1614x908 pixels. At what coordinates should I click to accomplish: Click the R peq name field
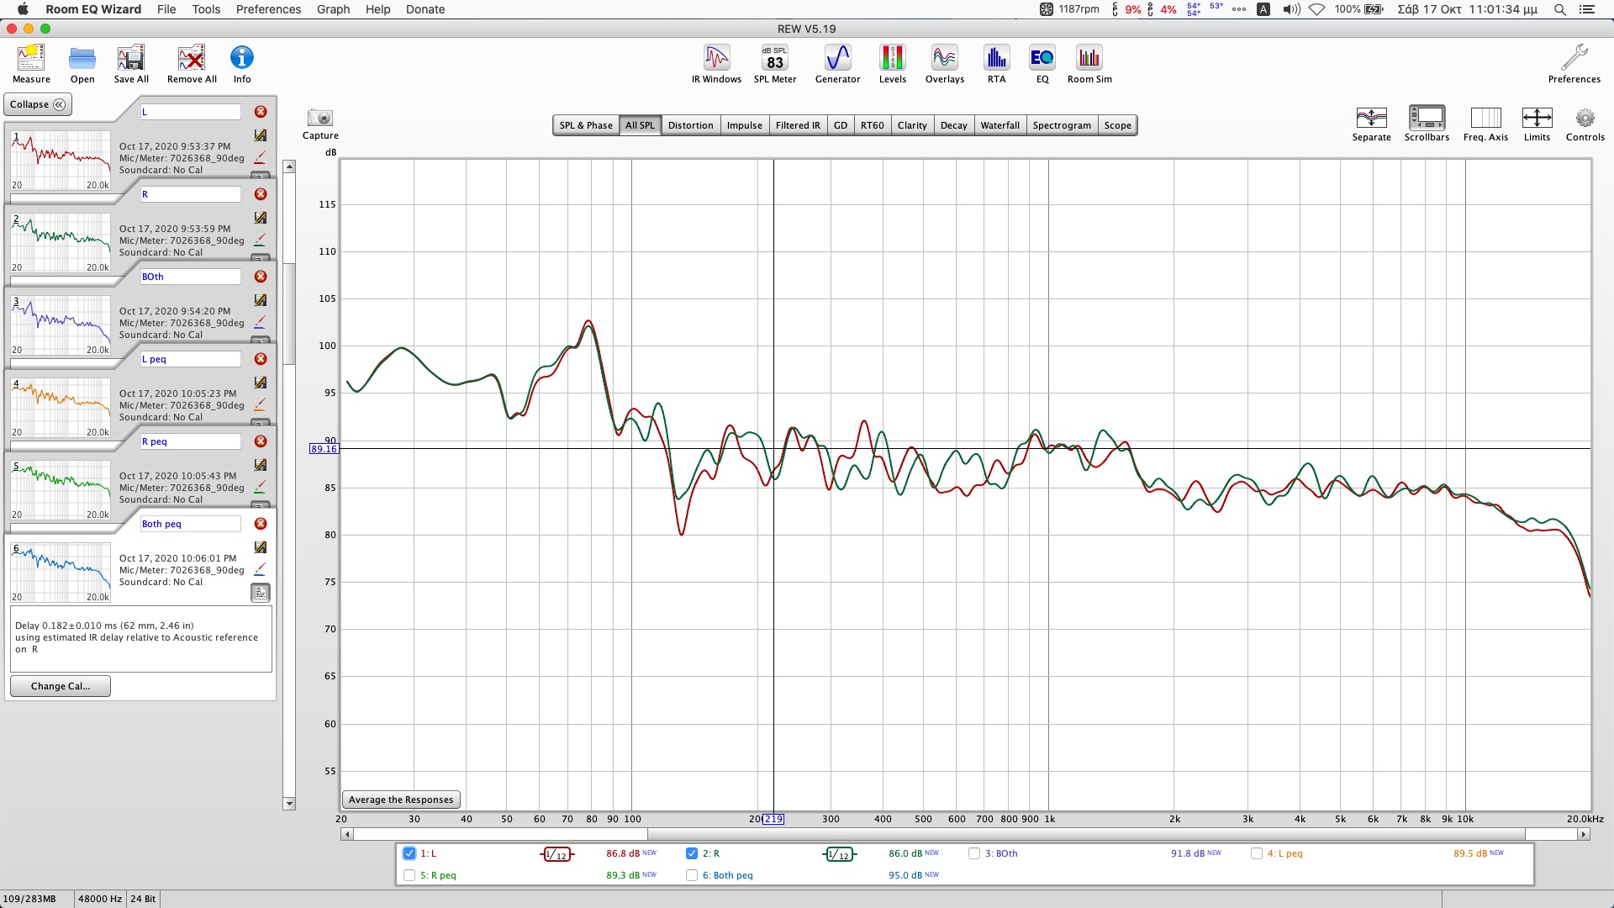(190, 441)
